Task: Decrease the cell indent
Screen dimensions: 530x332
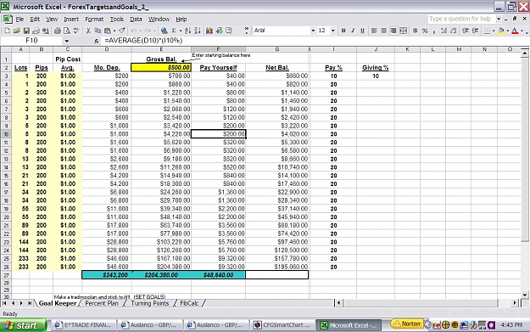Action: (x=466, y=31)
